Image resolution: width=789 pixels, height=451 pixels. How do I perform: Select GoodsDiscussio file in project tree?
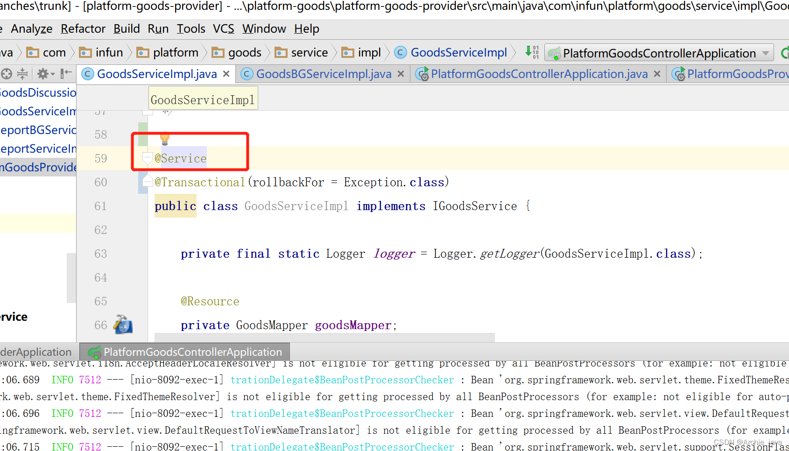[38, 92]
